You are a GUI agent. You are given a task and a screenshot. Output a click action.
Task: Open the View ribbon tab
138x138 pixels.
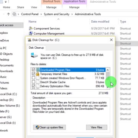[x=34, y=7]
